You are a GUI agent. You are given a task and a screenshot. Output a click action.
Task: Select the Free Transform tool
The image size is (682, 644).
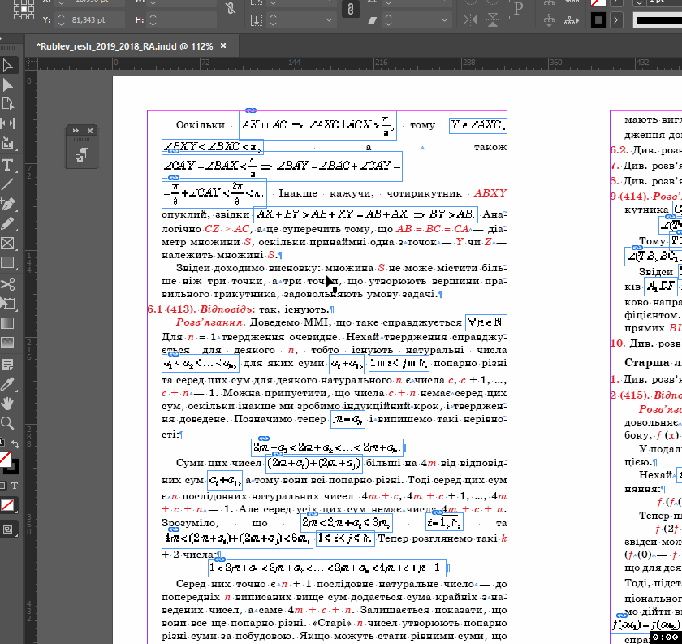coord(8,303)
